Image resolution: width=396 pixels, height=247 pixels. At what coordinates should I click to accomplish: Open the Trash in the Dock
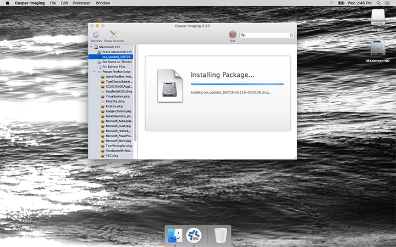coord(221,235)
